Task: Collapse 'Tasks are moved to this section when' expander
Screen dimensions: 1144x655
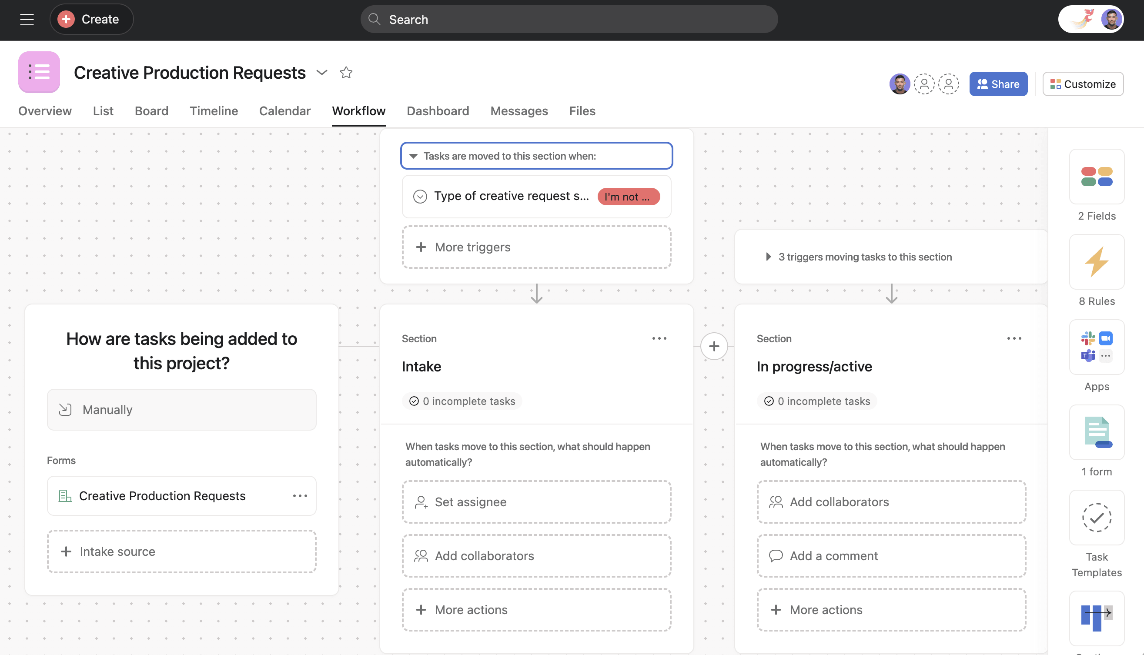Action: (x=537, y=156)
